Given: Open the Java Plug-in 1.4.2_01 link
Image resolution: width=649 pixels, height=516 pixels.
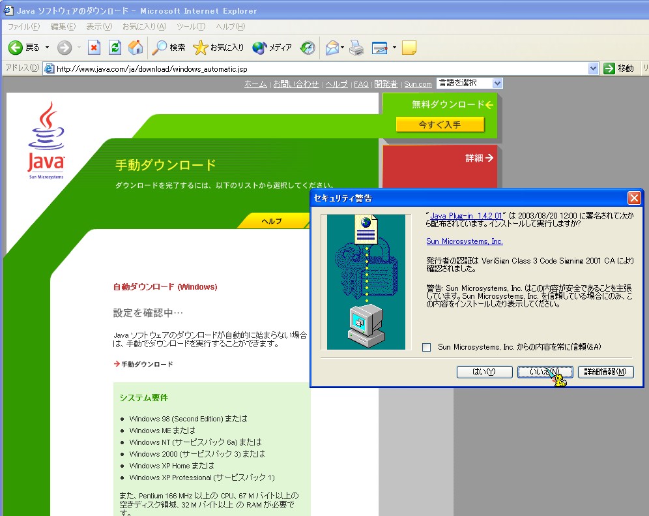Looking at the screenshot, I should [x=466, y=215].
